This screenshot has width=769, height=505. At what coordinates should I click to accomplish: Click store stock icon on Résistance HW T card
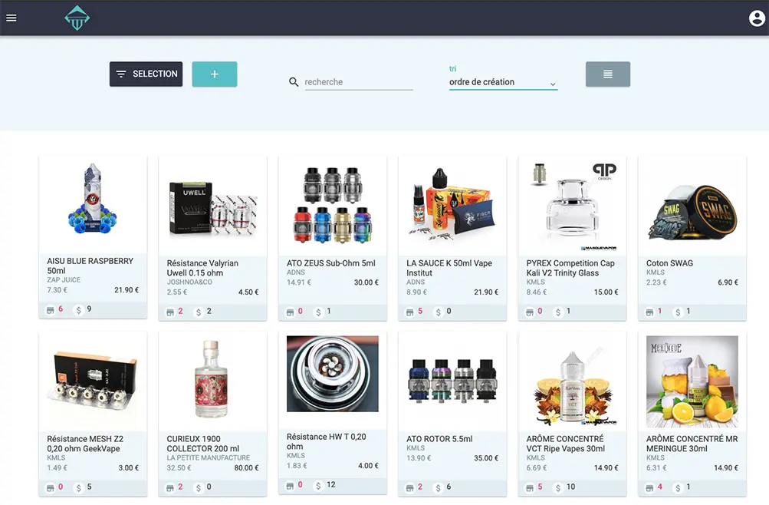tap(290, 486)
